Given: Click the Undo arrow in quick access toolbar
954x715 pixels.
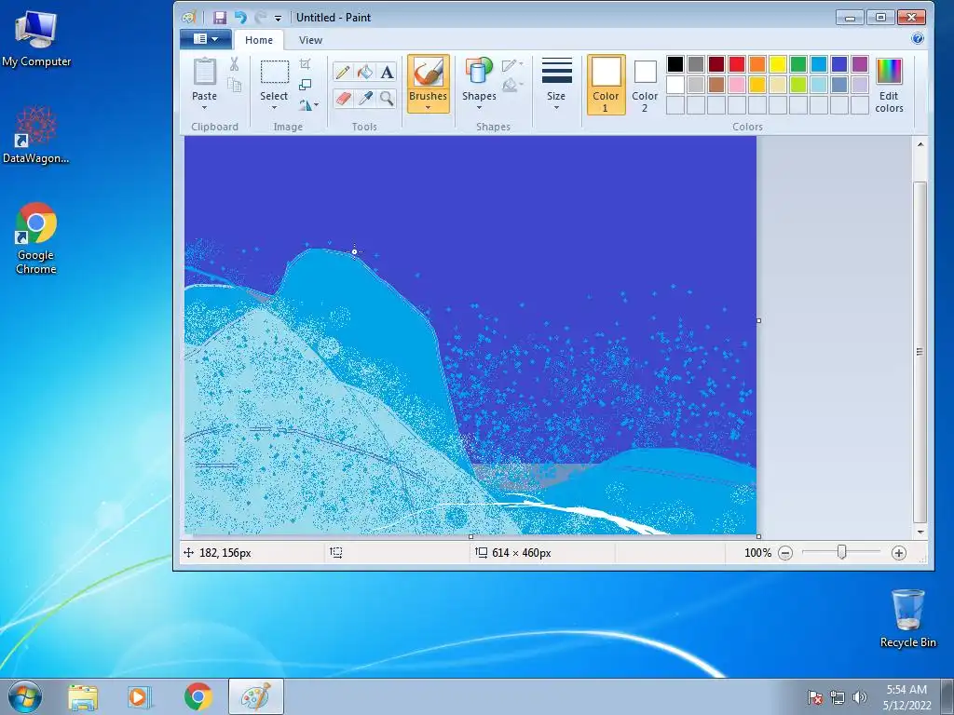Looking at the screenshot, I should [241, 18].
